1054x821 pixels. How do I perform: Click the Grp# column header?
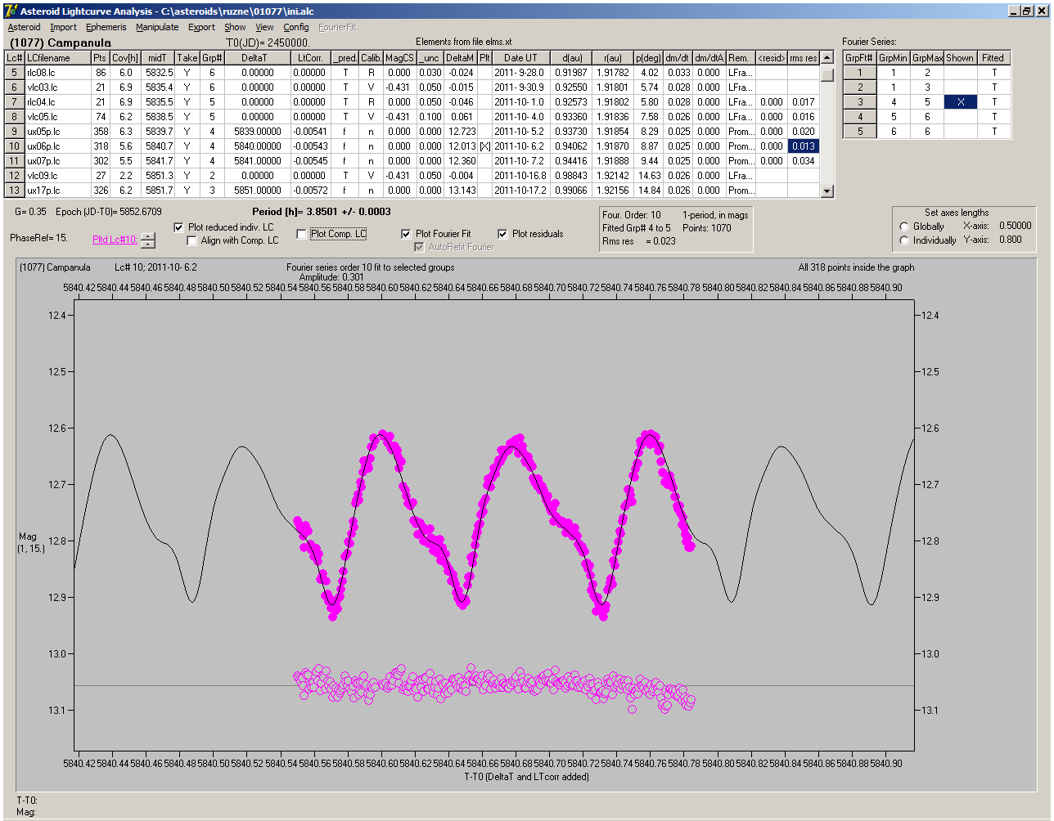212,58
